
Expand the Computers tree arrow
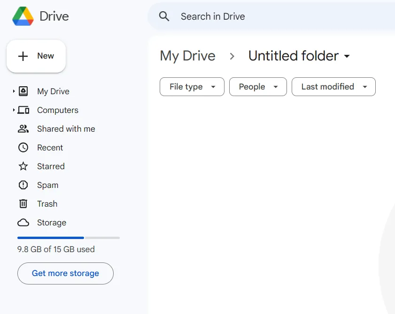click(x=14, y=110)
